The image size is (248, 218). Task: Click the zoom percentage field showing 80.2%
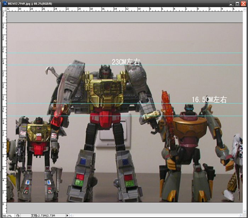click(x=8, y=216)
